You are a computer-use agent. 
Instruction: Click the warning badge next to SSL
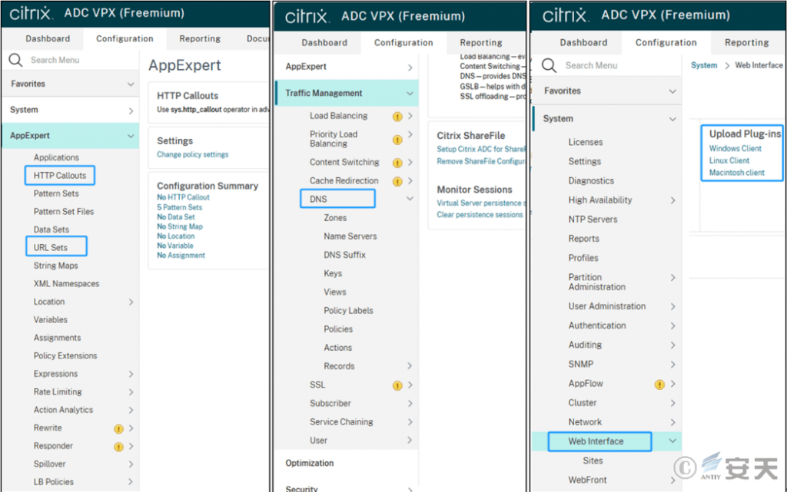397,385
